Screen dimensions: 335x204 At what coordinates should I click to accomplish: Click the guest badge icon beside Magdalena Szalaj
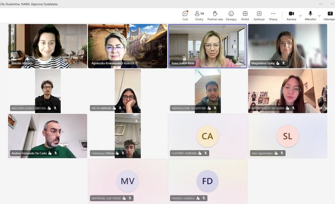click(x=278, y=63)
